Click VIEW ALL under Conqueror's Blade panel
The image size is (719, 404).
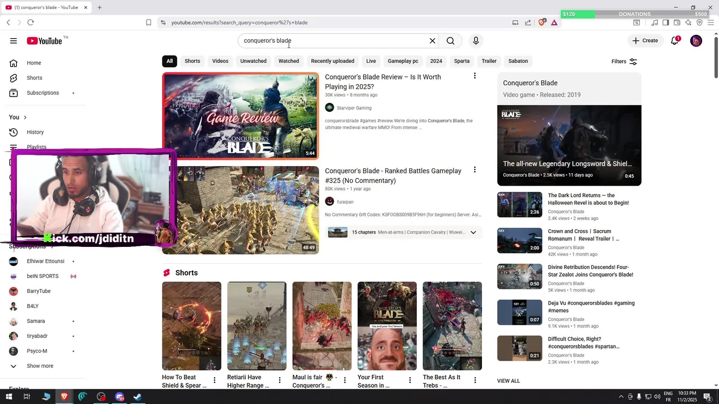[x=508, y=381]
